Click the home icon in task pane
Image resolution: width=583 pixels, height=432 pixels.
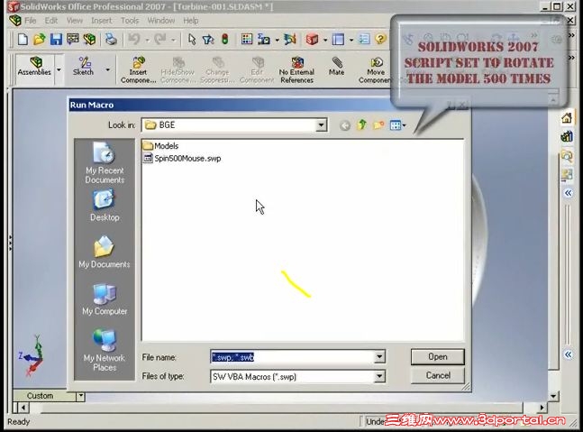pos(567,118)
